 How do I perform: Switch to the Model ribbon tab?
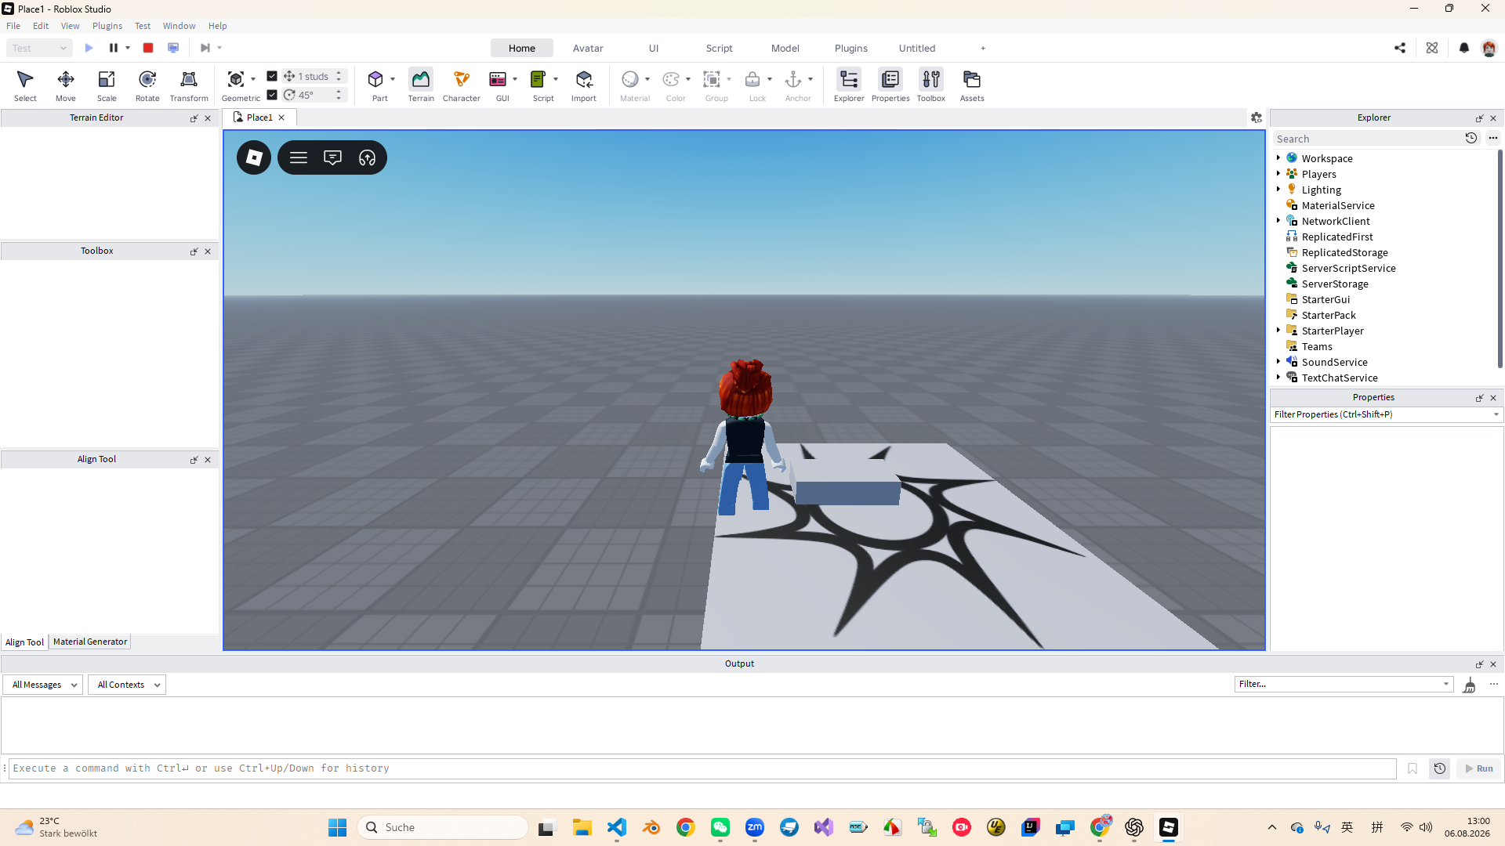785,48
